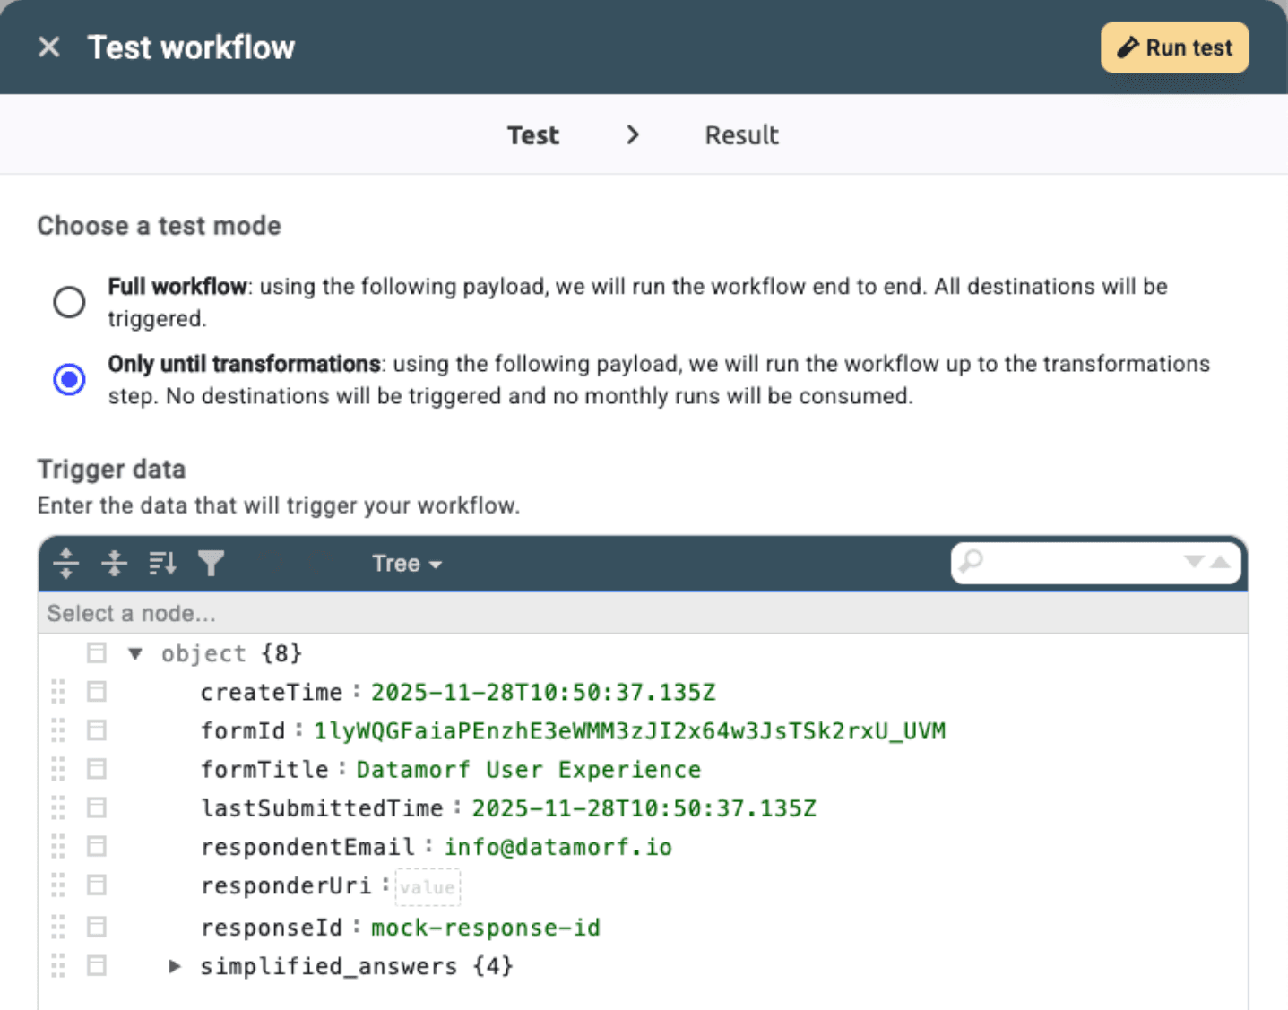The image size is (1288, 1010).
Task: Click the filter/transform funnel icon
Action: pos(211,563)
